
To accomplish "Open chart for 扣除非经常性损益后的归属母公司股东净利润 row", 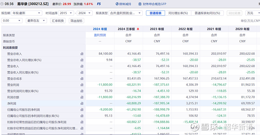I will 82,122.
